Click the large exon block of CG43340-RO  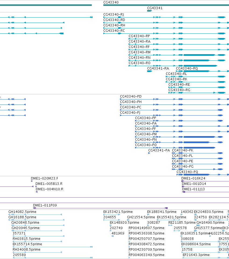click(200, 66)
